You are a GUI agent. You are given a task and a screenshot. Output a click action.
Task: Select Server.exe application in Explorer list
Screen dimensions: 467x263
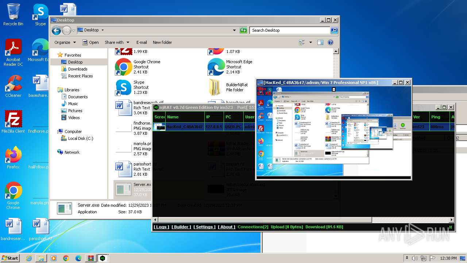coord(133,189)
